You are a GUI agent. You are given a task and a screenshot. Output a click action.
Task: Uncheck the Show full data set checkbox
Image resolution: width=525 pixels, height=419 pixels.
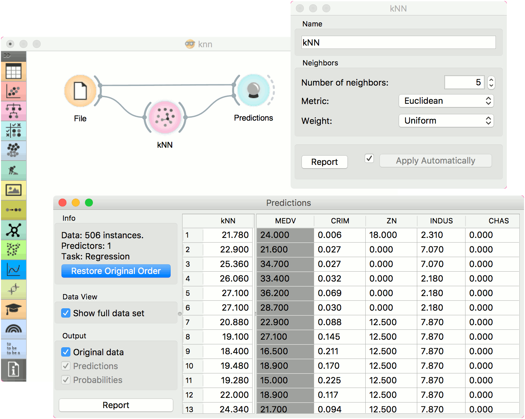pyautogui.click(x=66, y=313)
